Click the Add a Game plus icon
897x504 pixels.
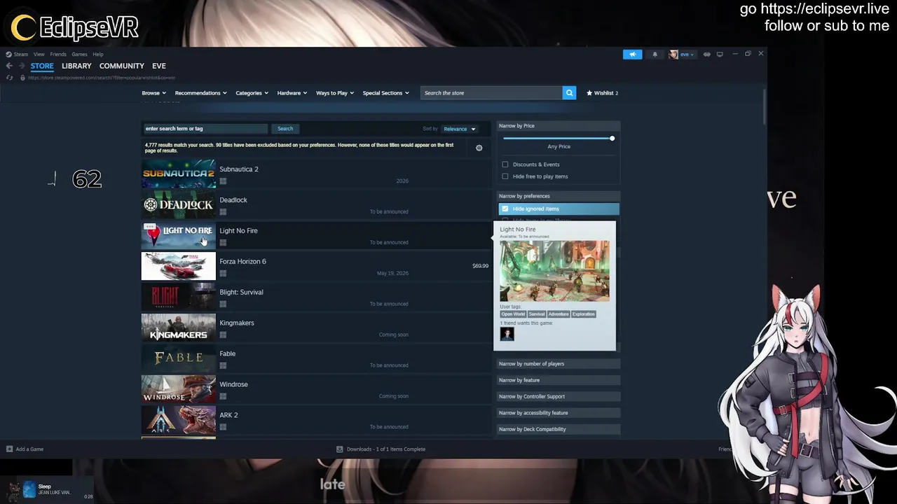click(9, 449)
